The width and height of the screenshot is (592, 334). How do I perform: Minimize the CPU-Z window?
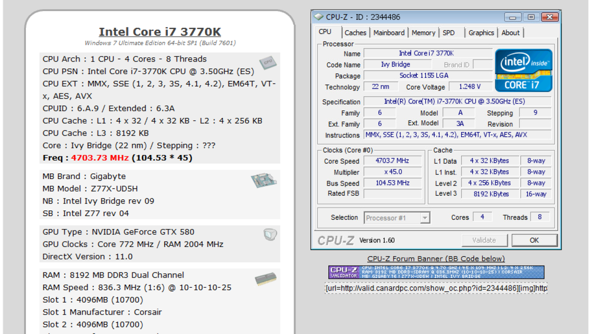point(513,17)
